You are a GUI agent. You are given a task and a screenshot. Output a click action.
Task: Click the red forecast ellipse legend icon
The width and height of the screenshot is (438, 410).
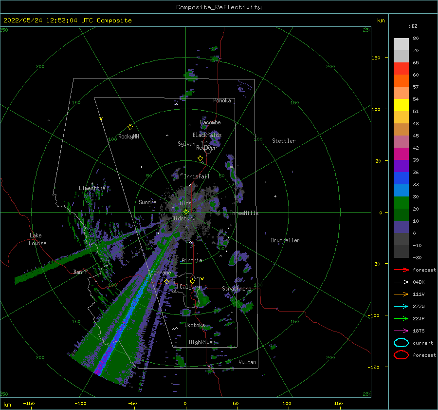click(x=401, y=355)
